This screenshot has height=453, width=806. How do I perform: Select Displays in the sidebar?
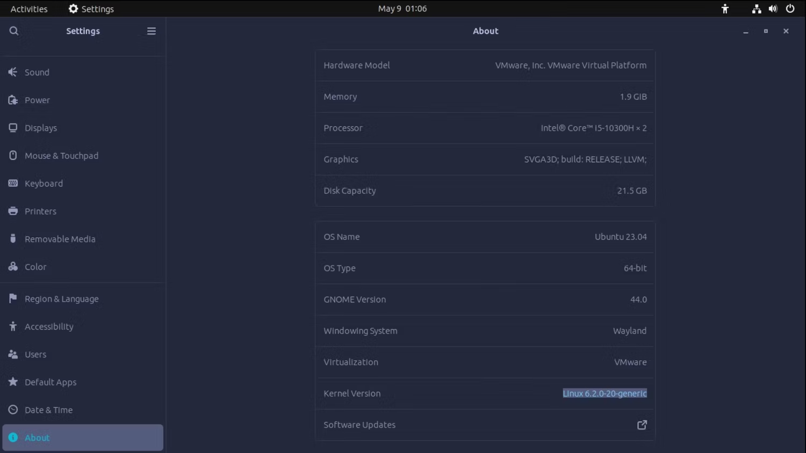(x=83, y=128)
